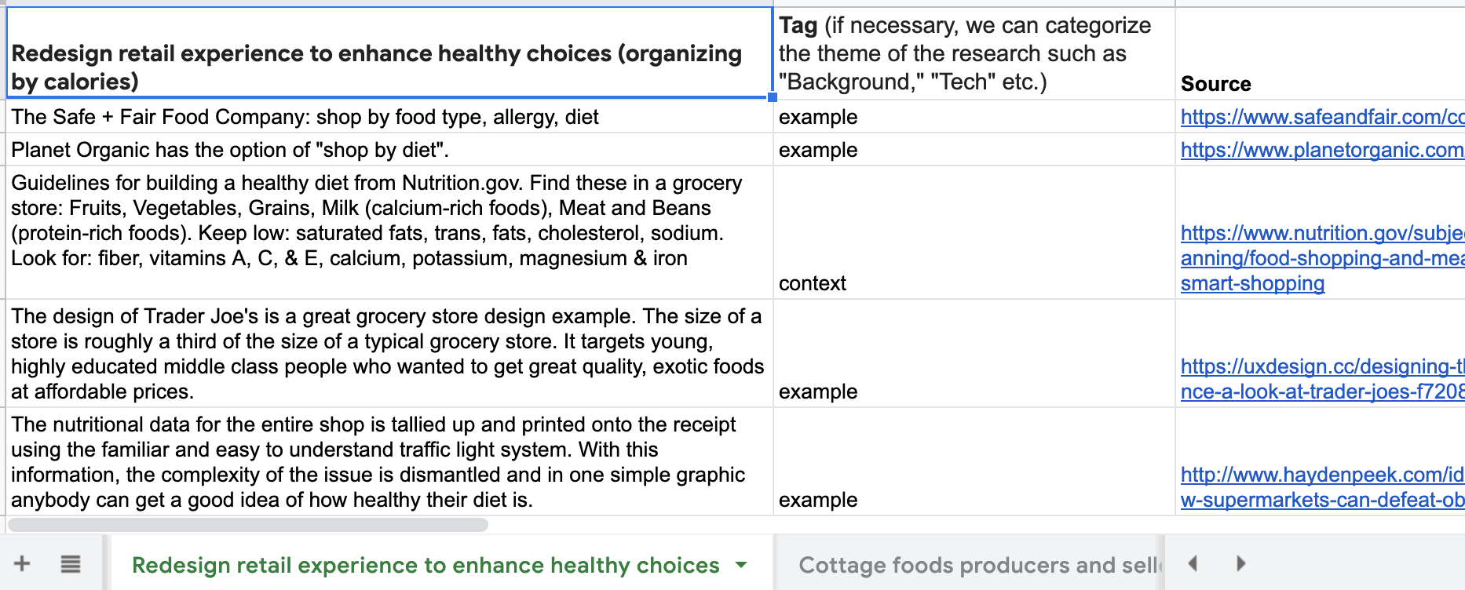Click the add new sheet plus icon

tap(22, 563)
